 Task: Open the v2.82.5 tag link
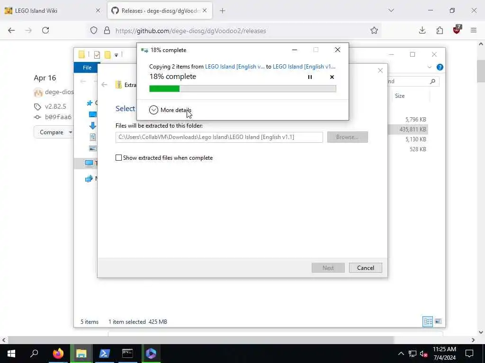click(55, 106)
